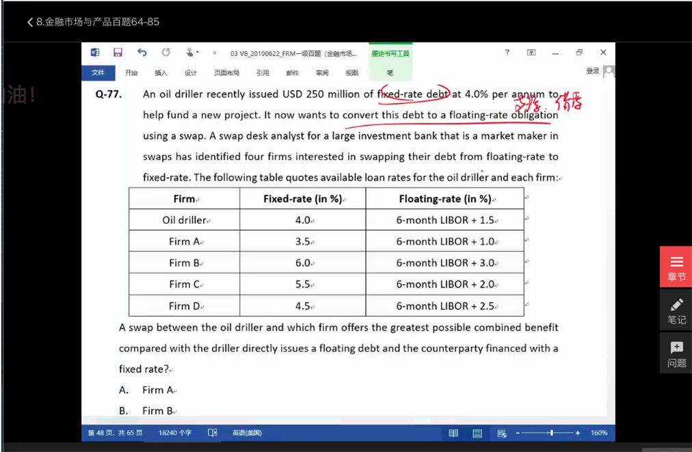
Task: Click the 6-month LIBOR + 1.0 cell
Action: pyautogui.click(x=445, y=242)
